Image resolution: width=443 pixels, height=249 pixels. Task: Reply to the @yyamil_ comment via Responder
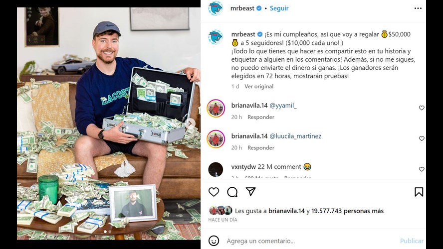click(261, 117)
